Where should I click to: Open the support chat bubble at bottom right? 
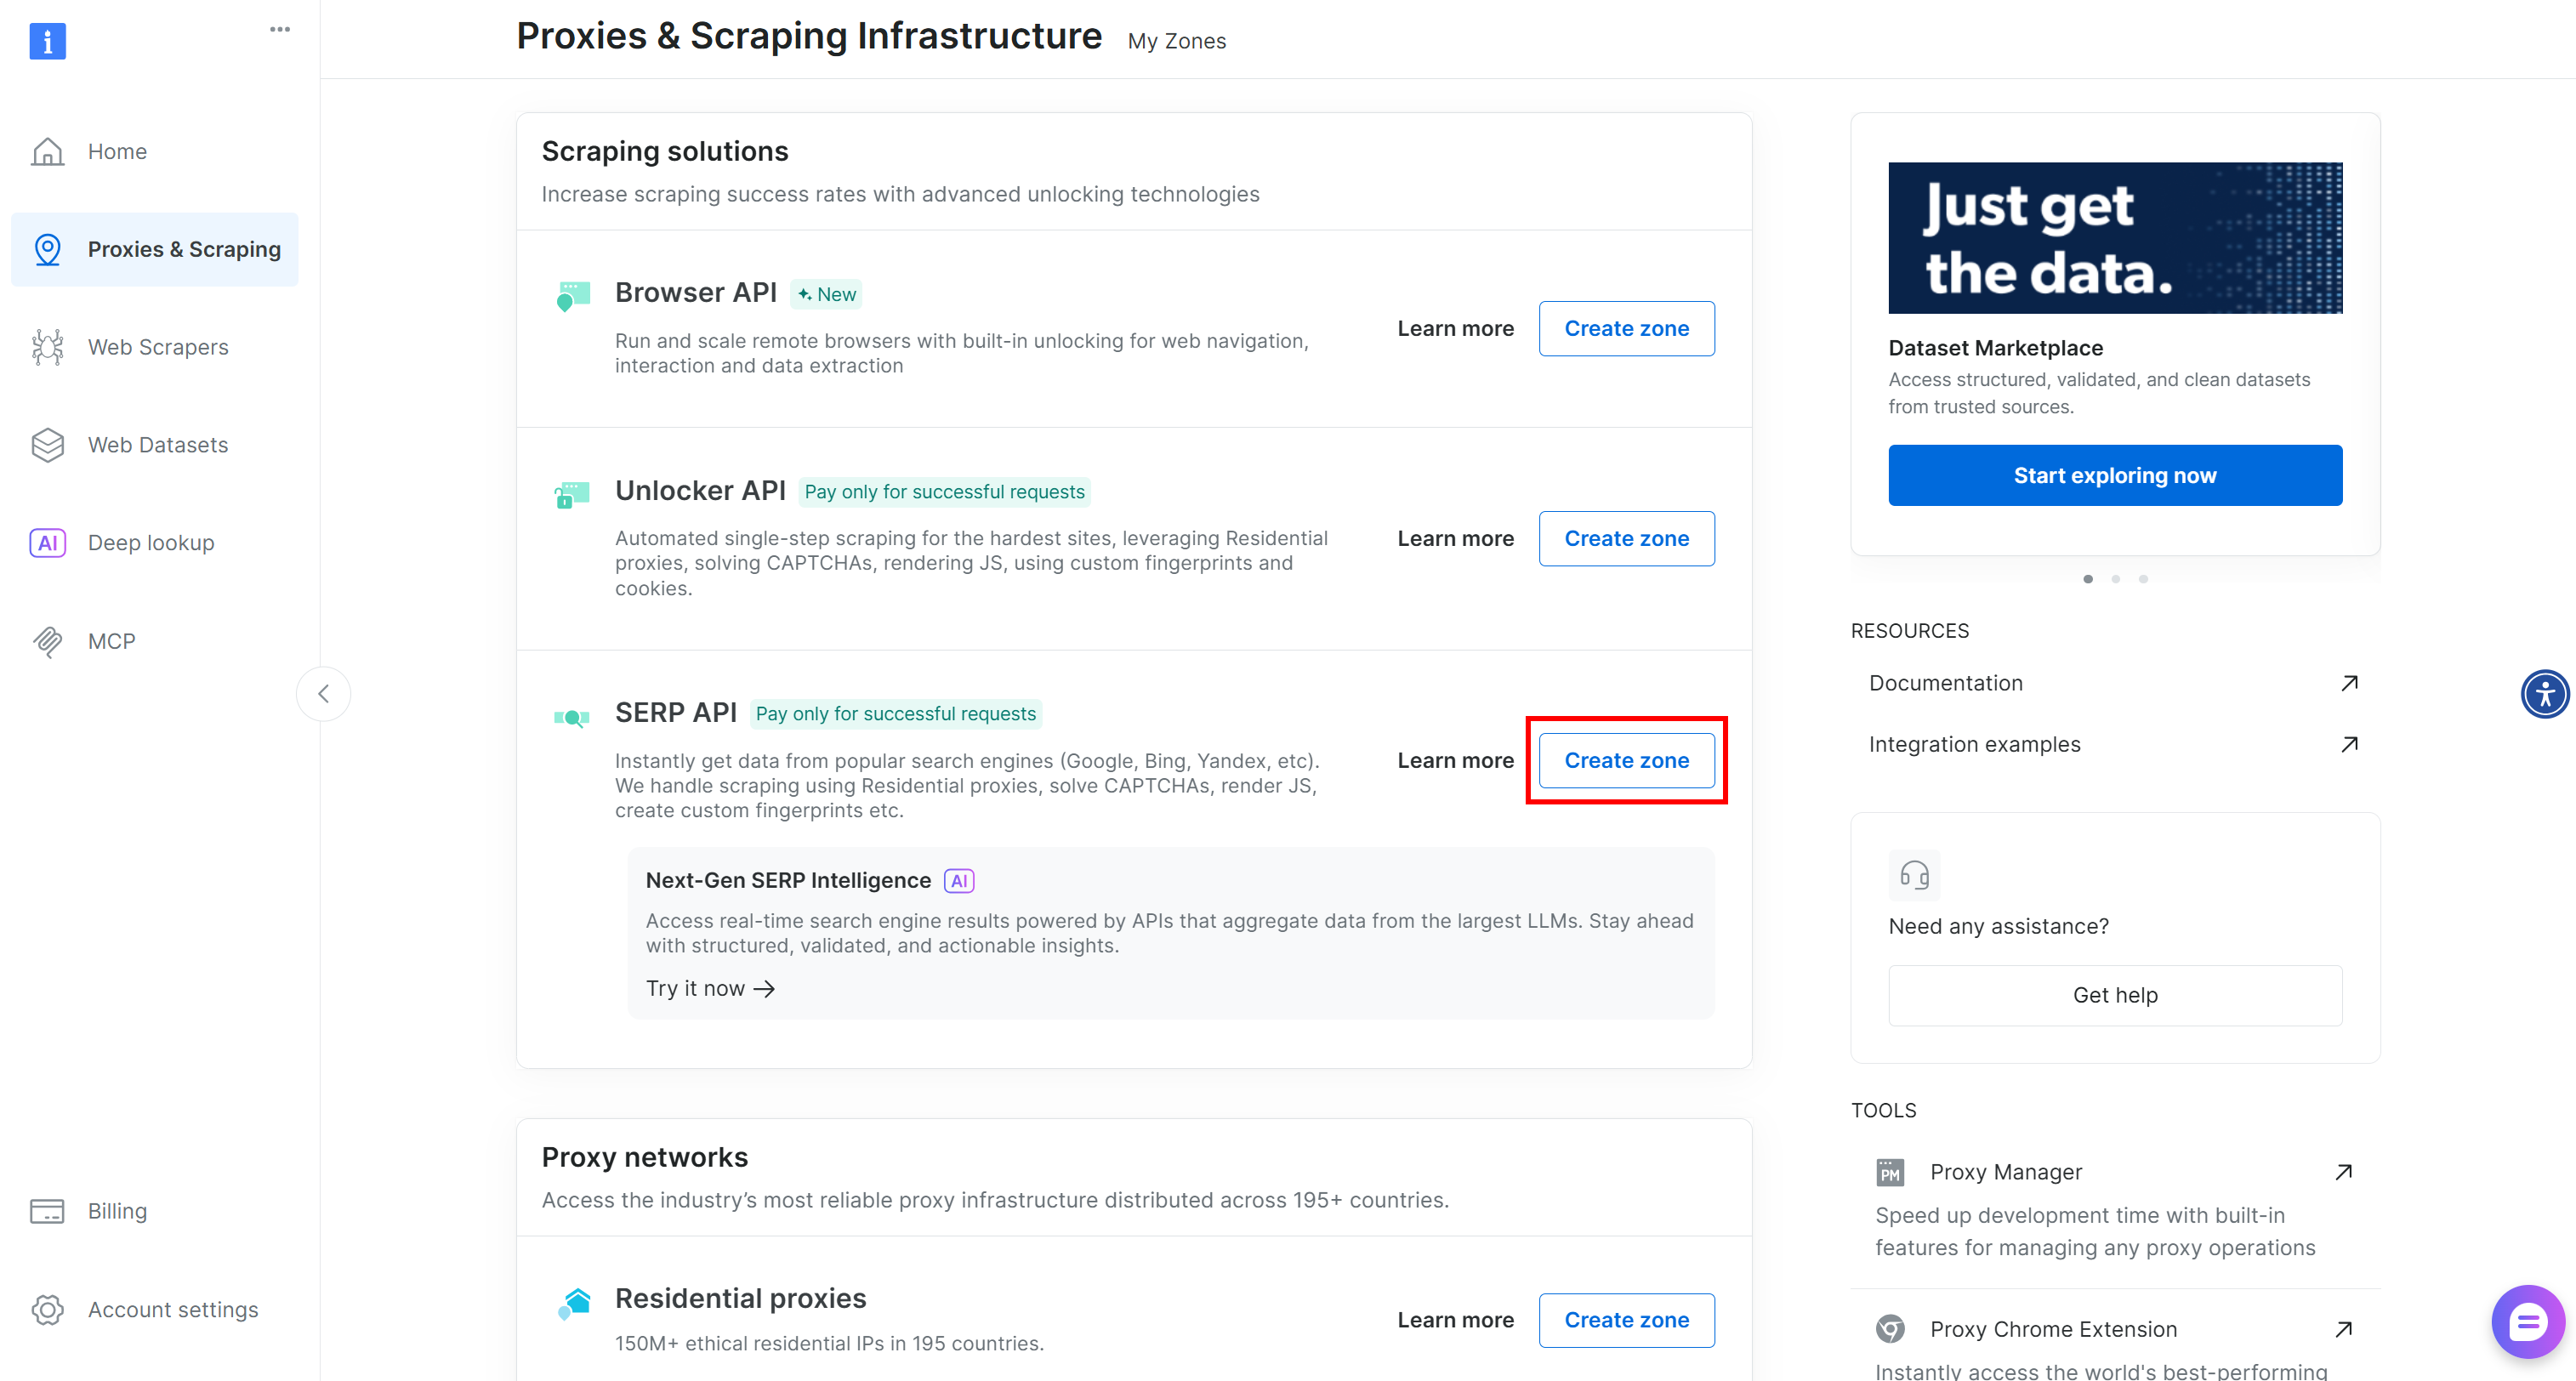[2528, 1321]
